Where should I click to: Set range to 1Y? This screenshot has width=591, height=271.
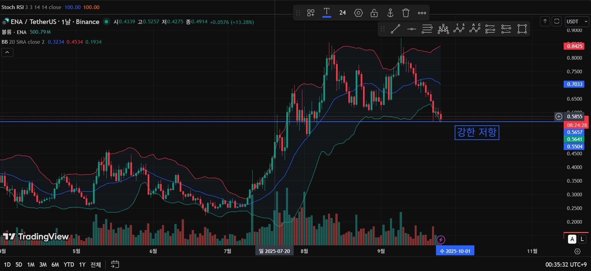point(82,264)
